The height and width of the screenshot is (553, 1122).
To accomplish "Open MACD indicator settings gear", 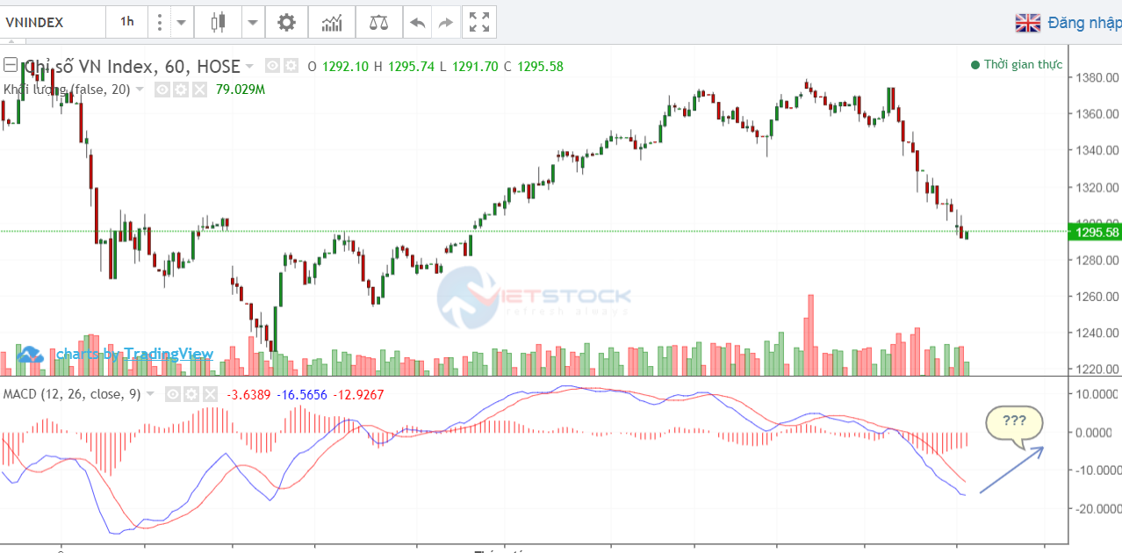I will click(x=189, y=395).
